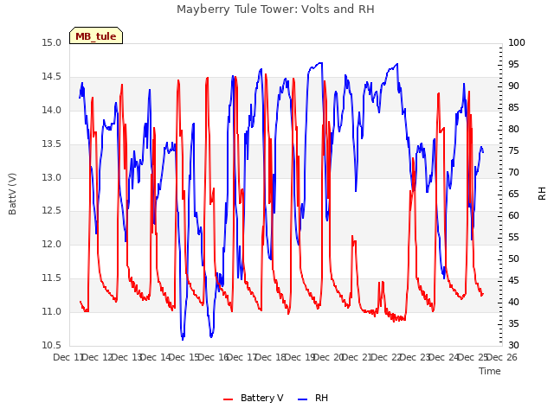Viewport: 554px width, 415px height.
Task: Toggle the RH legend entry
Action: (x=312, y=398)
